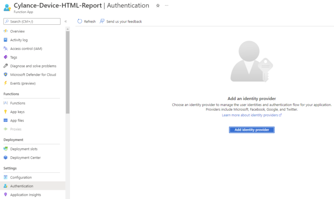This screenshot has width=334, height=199.
Task: Select Microsoft Defender for Cloud
Action: click(x=33, y=75)
